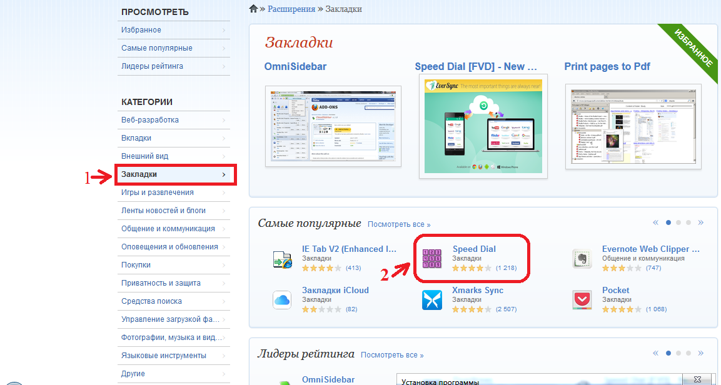Go to previous page in Лидеры рейтинга
The height and width of the screenshot is (385, 721).
click(x=656, y=353)
